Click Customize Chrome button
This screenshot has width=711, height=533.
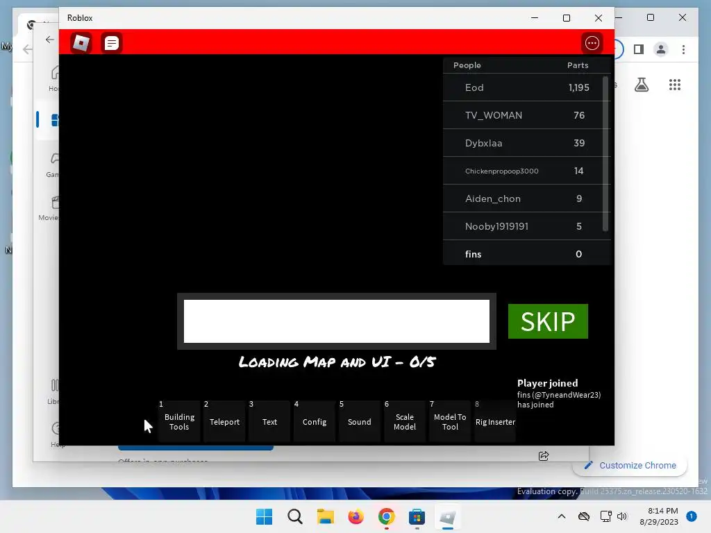630,466
